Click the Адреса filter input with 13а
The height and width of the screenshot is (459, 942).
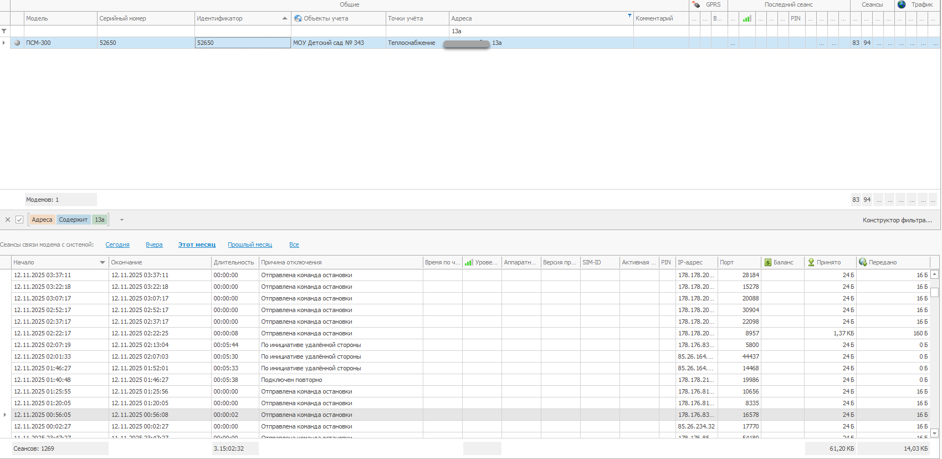coord(540,31)
